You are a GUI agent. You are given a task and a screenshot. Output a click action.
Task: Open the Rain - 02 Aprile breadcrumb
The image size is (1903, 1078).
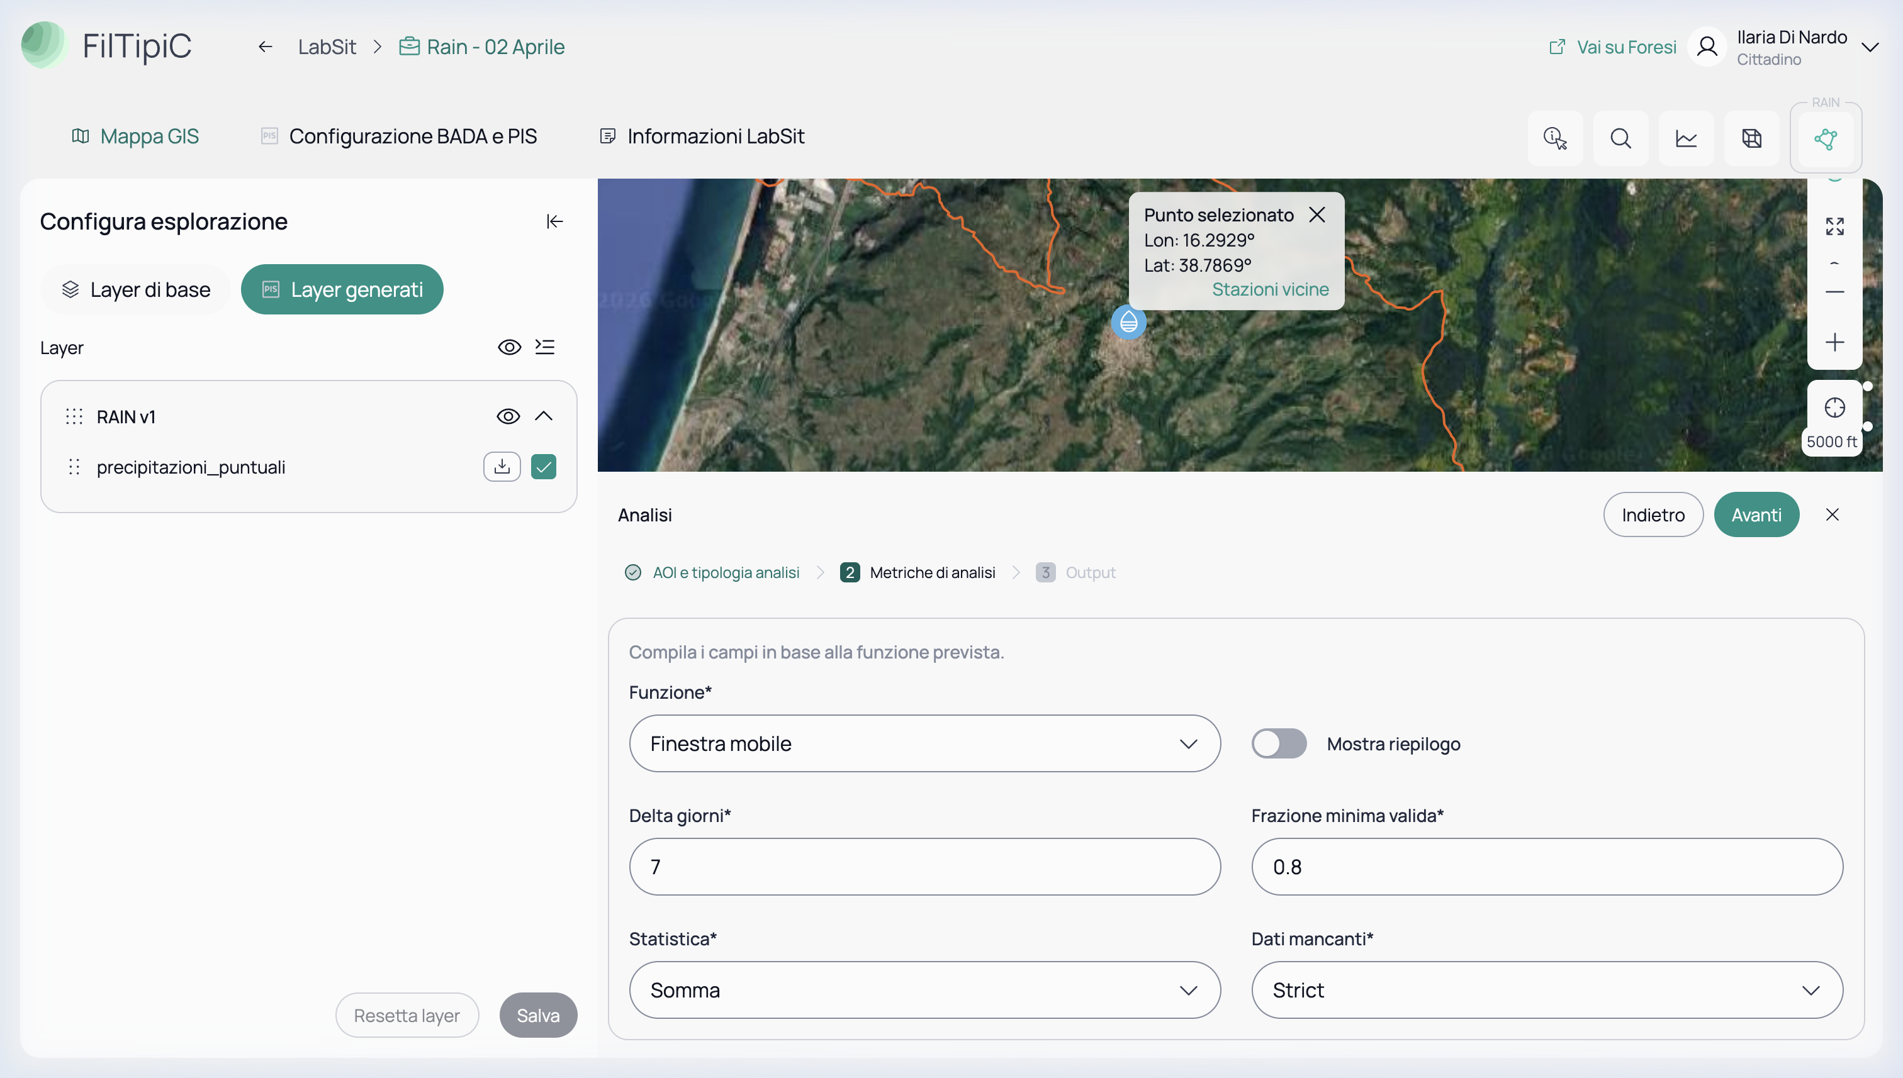click(x=481, y=47)
